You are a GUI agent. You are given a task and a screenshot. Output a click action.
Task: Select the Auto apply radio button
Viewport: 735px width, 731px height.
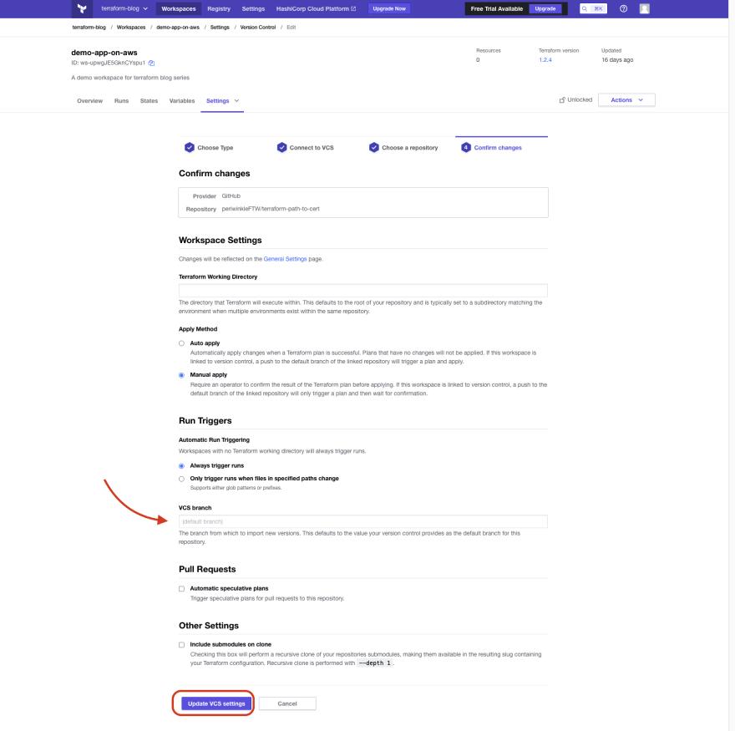pos(181,343)
